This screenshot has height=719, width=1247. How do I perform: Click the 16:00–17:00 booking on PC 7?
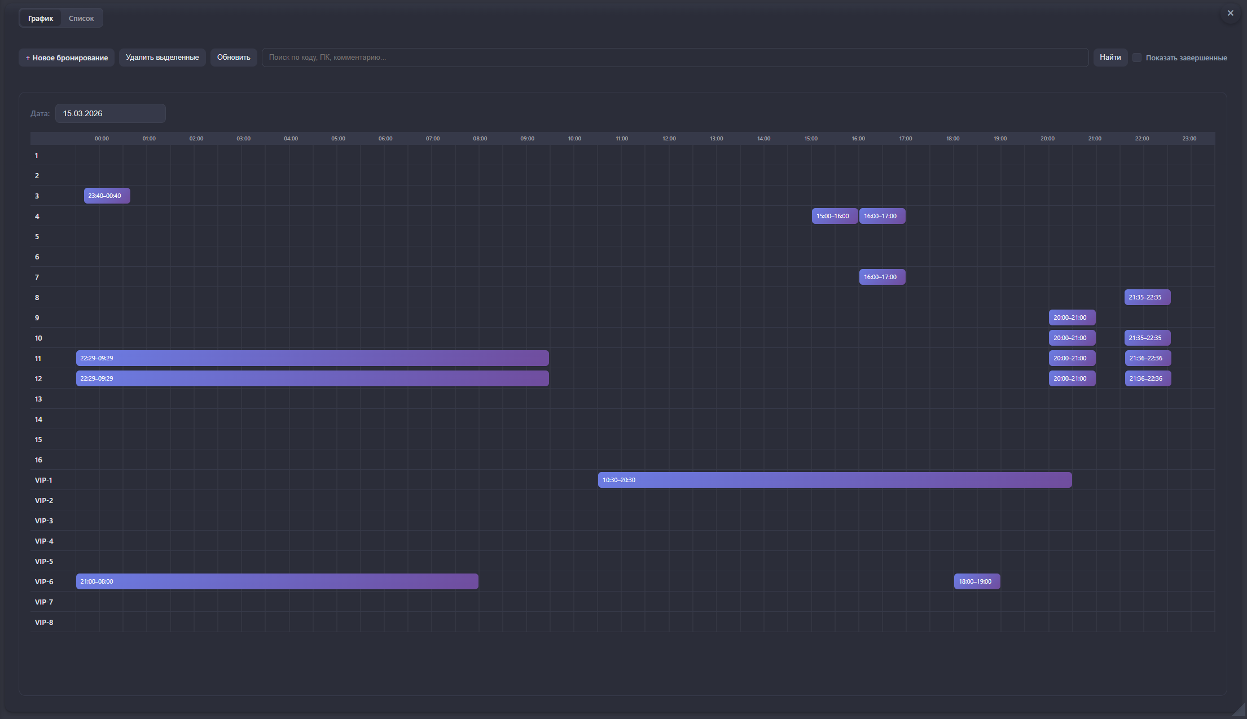coord(882,277)
